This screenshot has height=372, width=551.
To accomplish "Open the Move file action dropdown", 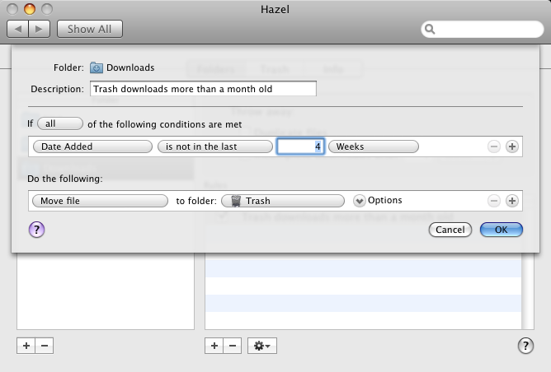I will tap(100, 201).
